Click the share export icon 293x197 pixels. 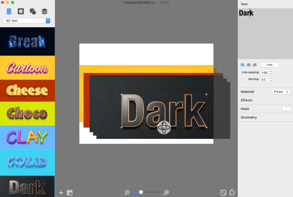[232, 192]
